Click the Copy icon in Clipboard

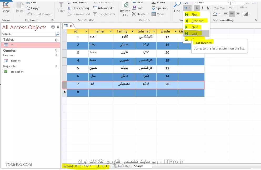point(28,8)
